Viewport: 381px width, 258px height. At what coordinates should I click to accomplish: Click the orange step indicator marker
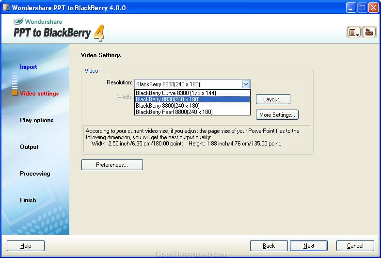coord(15,93)
